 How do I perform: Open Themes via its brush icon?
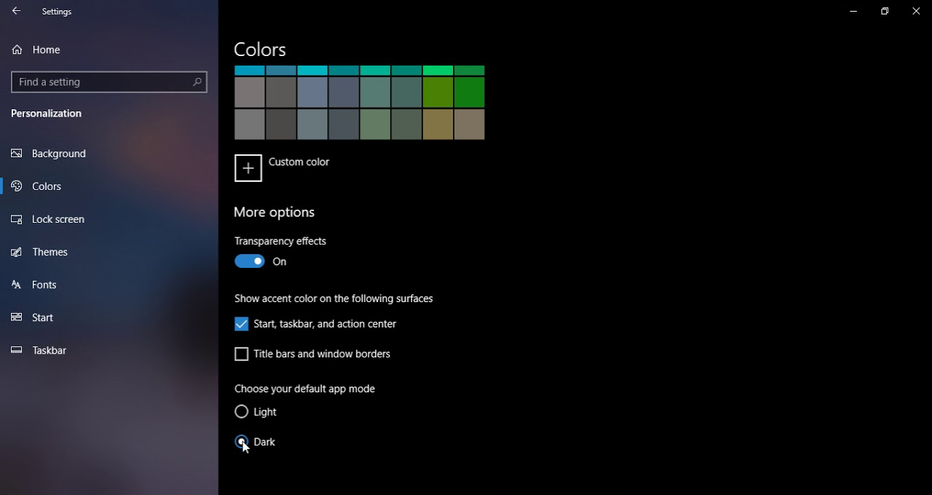(x=17, y=252)
